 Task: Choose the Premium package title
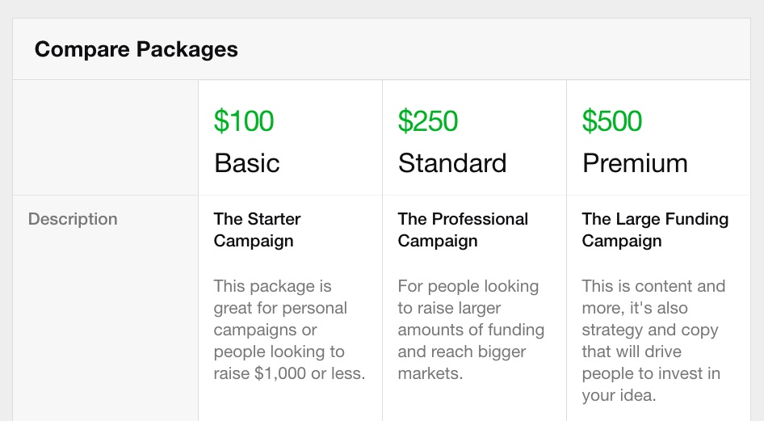coord(635,162)
